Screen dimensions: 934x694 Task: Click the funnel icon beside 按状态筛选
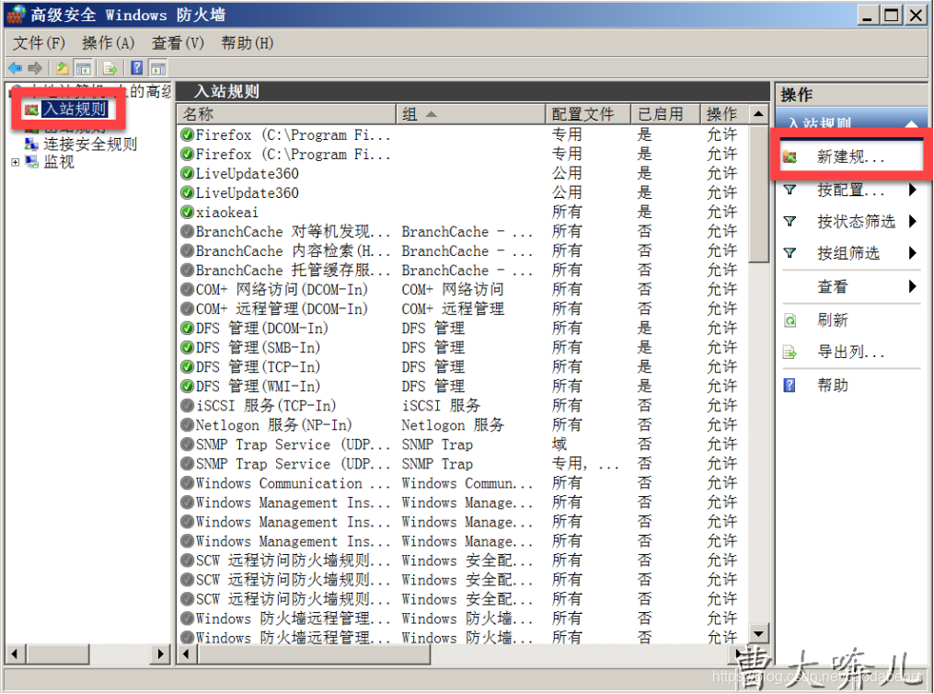[790, 222]
